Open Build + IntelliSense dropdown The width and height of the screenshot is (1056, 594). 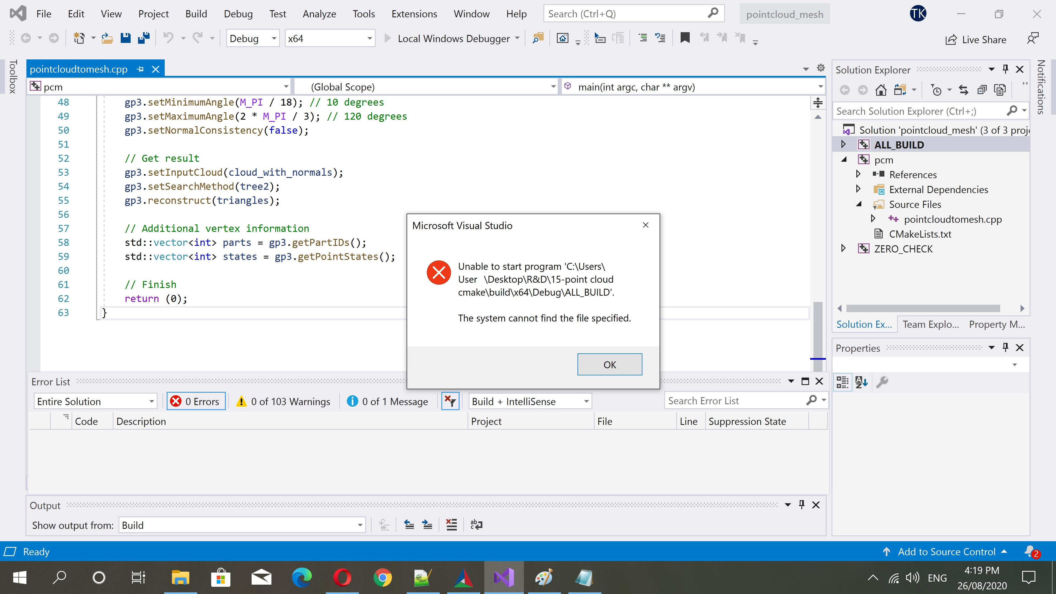(x=530, y=401)
